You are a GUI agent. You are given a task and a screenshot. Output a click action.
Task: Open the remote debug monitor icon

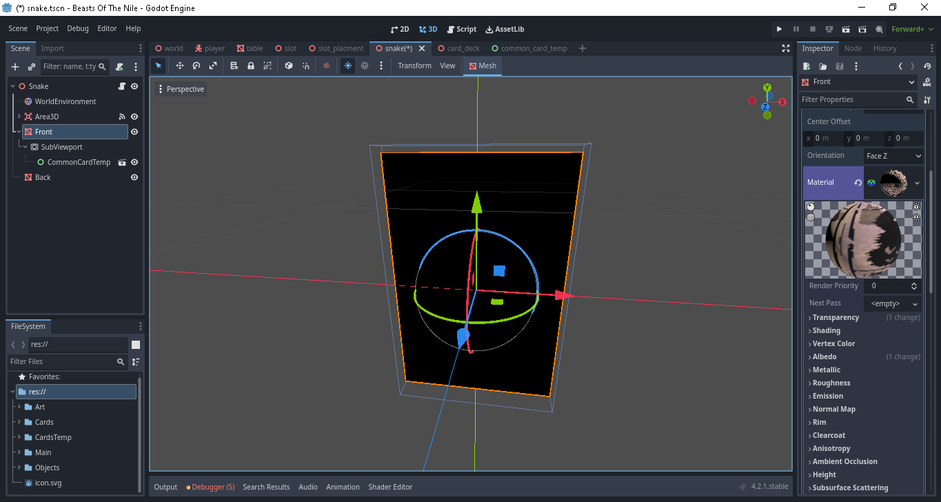tap(829, 29)
